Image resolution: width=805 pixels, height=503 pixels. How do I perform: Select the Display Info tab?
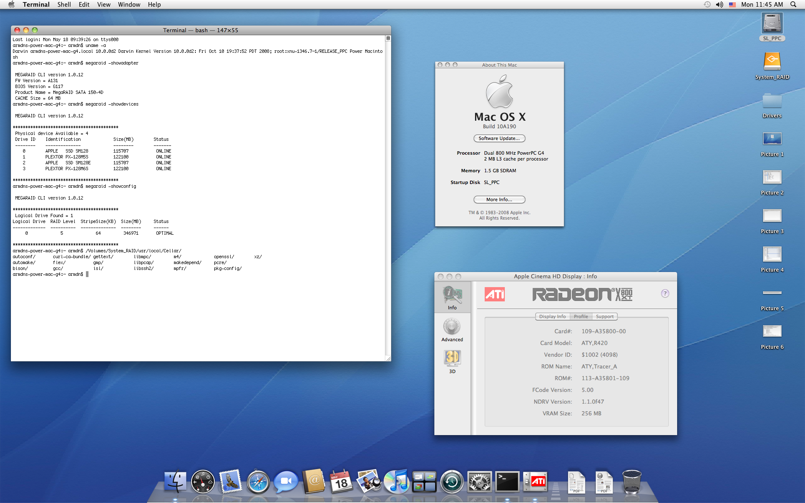click(552, 316)
